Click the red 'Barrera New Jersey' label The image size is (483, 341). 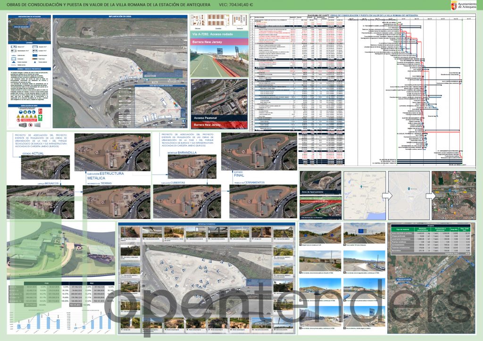pyautogui.click(x=219, y=125)
